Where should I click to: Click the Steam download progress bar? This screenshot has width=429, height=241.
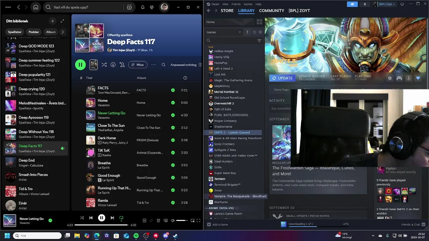point(303,227)
